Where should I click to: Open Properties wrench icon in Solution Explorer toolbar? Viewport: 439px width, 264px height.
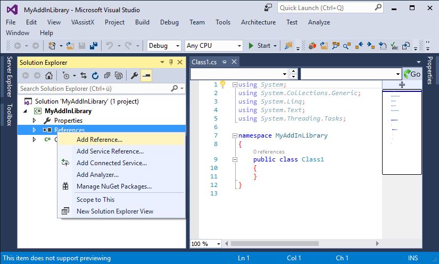(134, 75)
